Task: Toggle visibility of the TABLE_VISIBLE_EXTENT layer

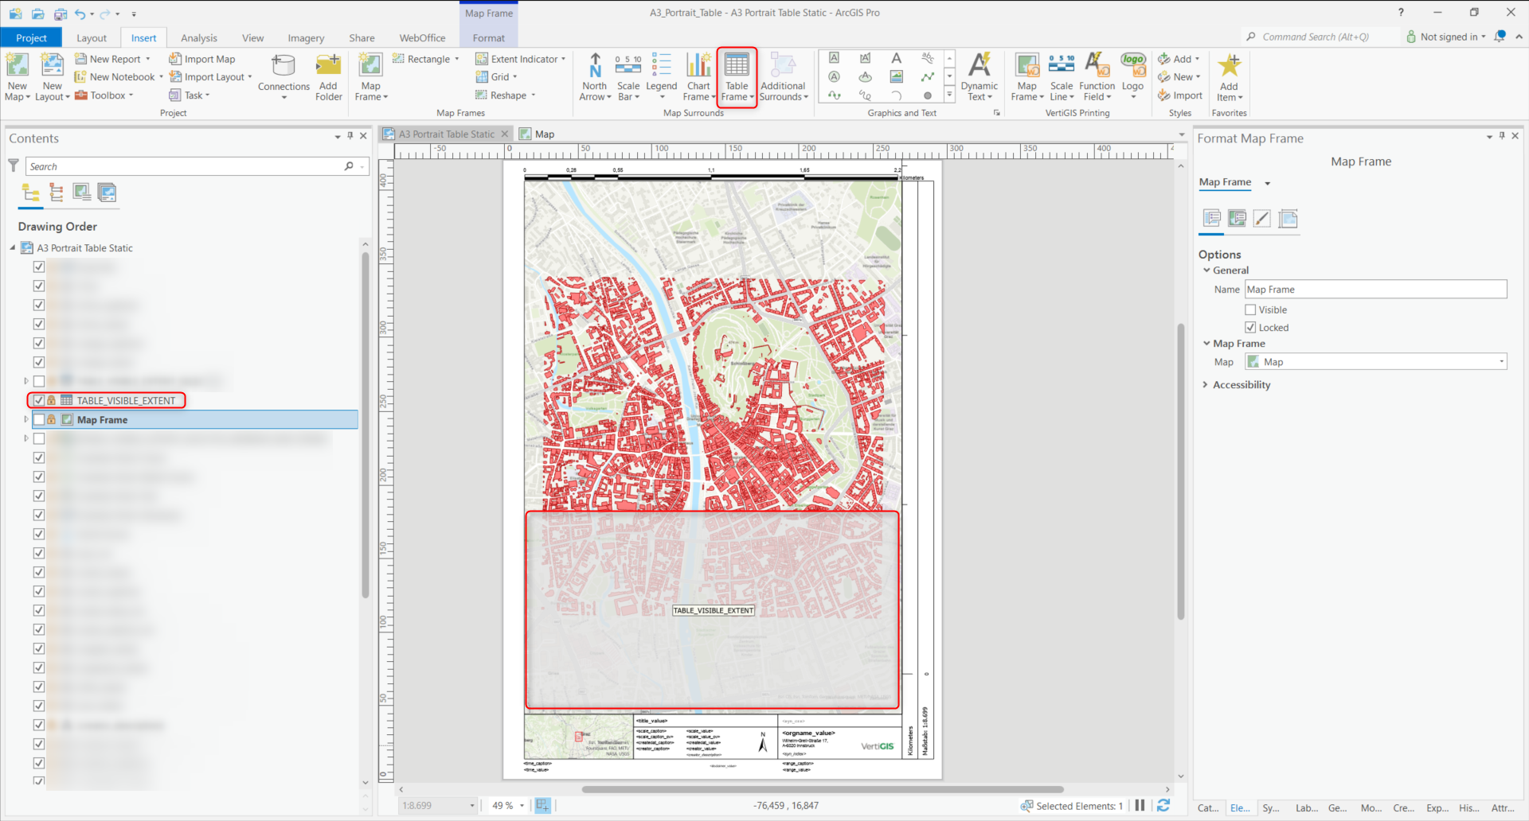Action: [37, 400]
